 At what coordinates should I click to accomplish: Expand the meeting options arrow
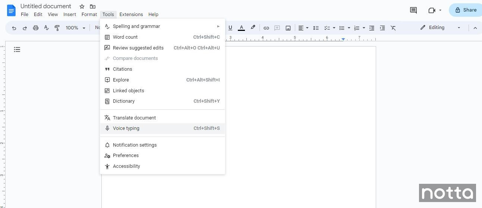tap(440, 10)
